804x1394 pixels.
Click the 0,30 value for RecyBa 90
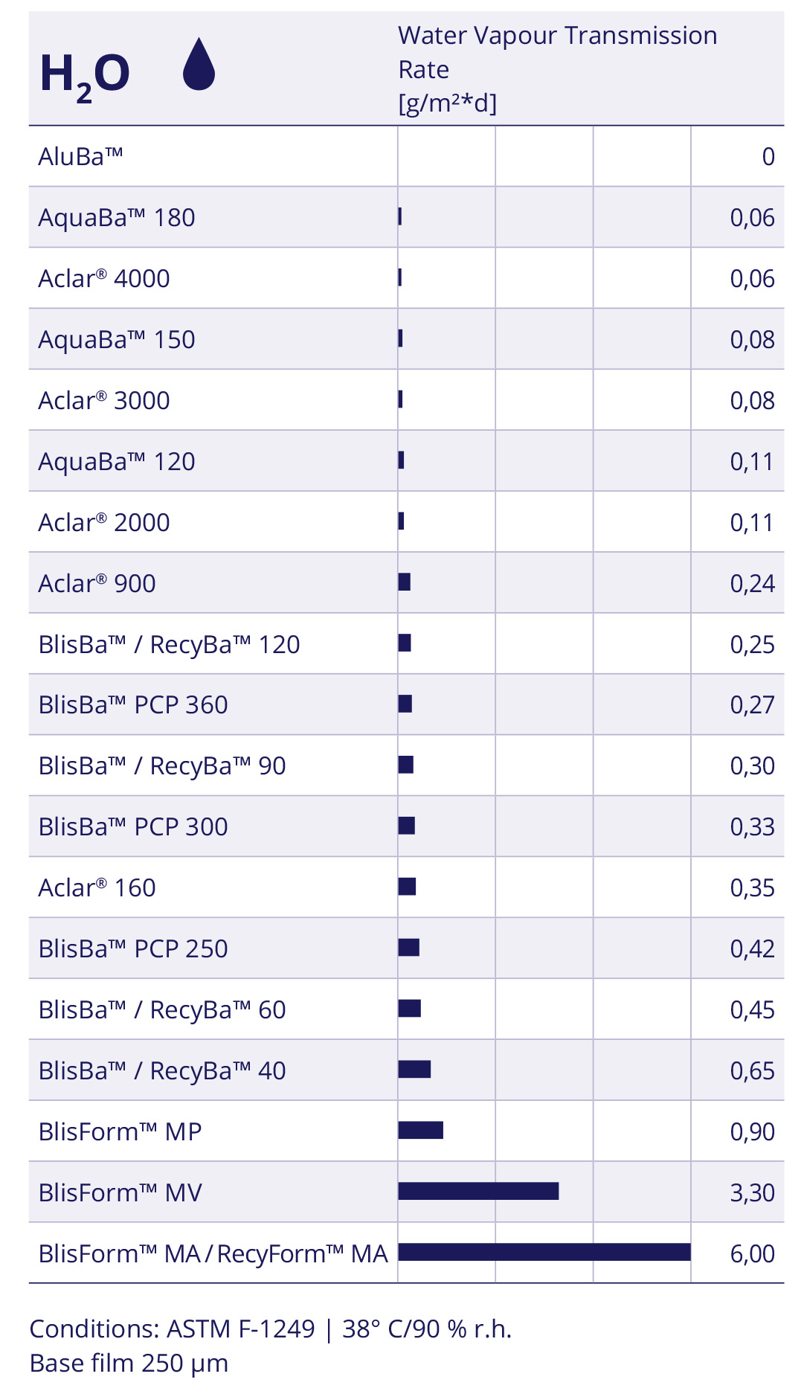point(752,766)
